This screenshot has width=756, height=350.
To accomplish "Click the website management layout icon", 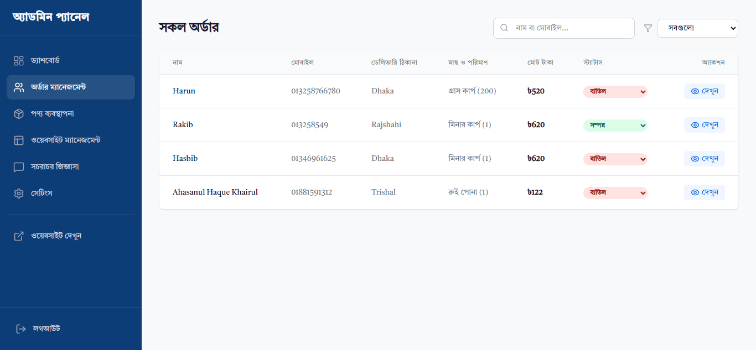I will click(19, 140).
